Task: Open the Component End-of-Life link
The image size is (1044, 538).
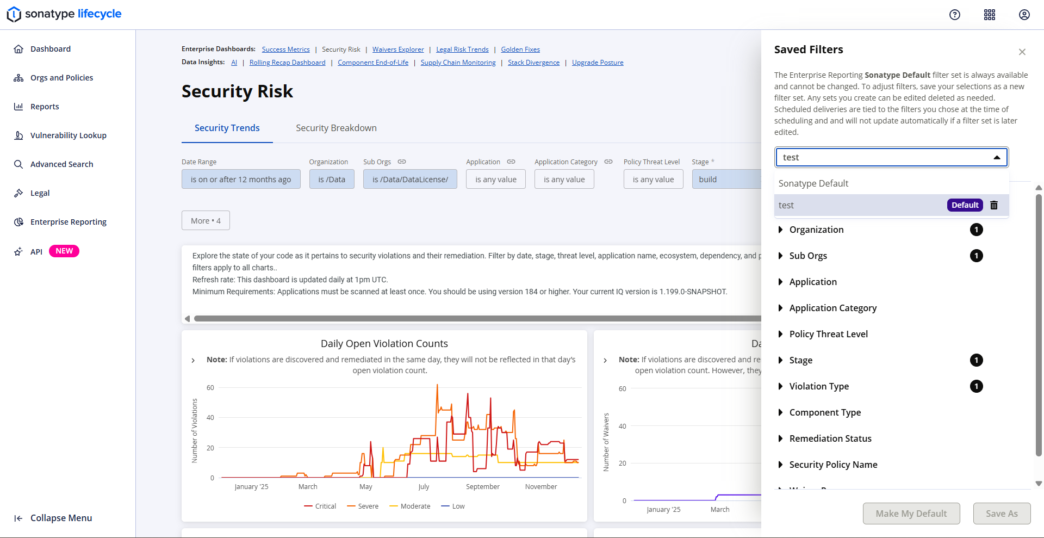Action: (373, 63)
